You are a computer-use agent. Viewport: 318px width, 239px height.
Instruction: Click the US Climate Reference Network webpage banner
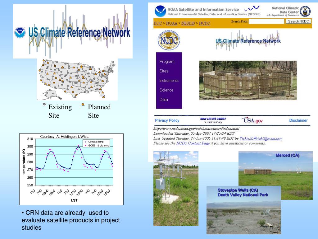[248, 41]
